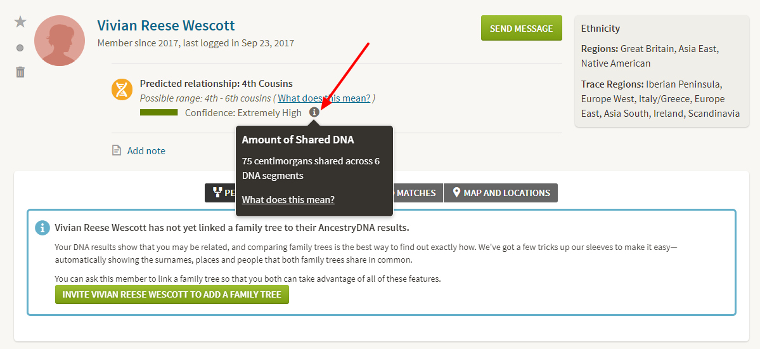This screenshot has width=760, height=349.
Task: Click the map pin icon on Locations tab
Action: (x=456, y=193)
